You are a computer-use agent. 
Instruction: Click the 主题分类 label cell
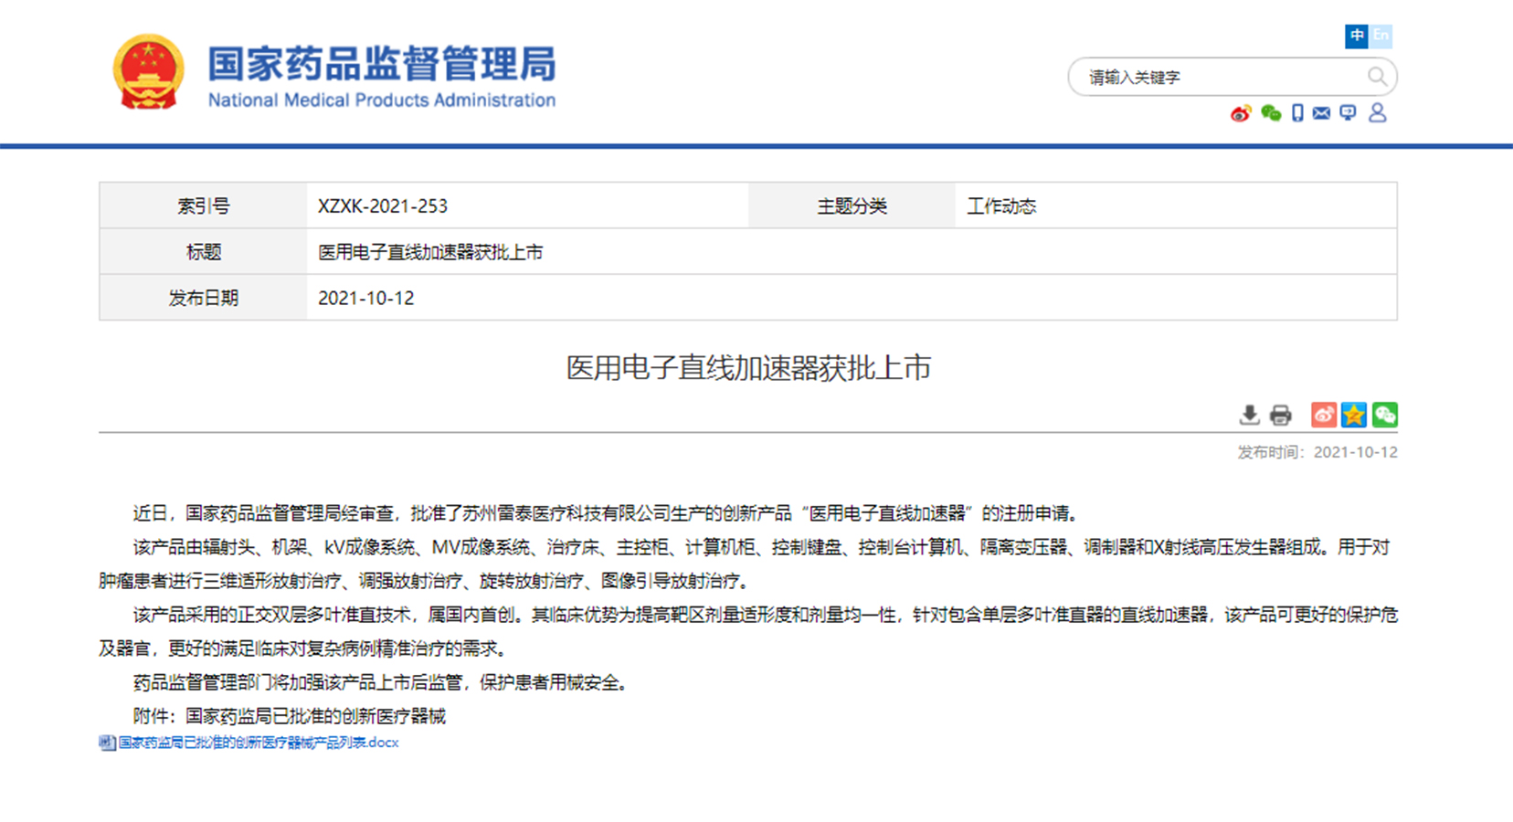[x=852, y=206]
